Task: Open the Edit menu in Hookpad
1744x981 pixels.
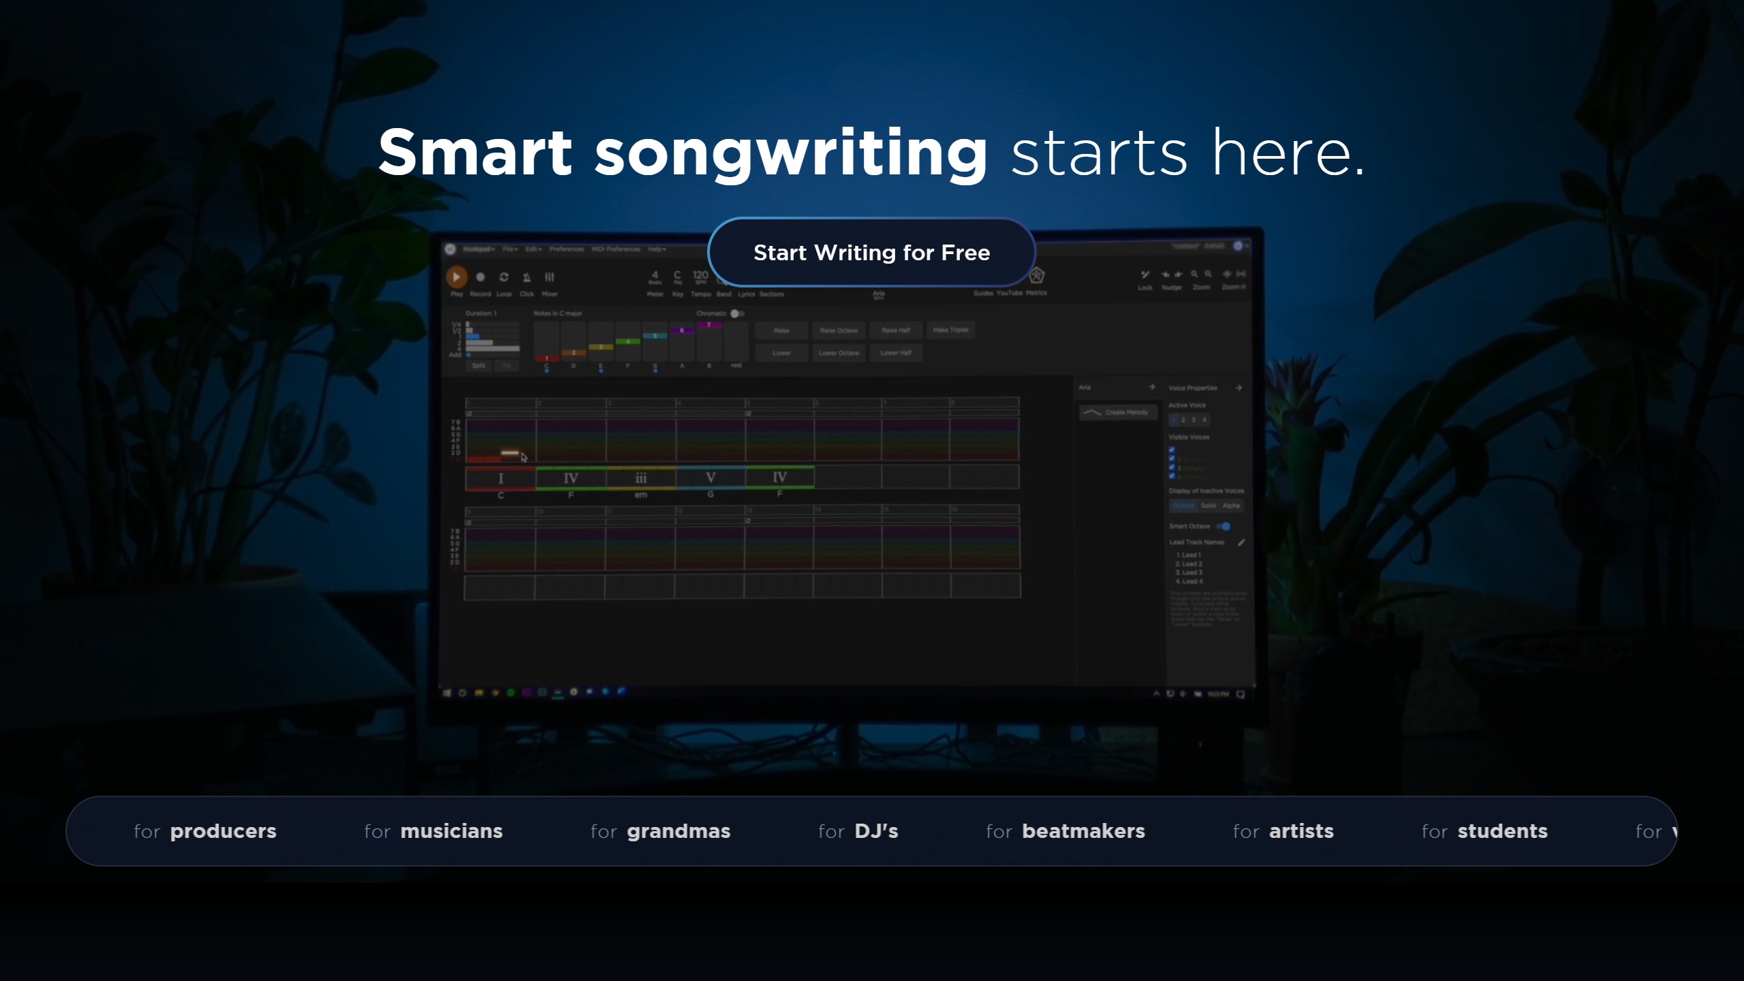Action: [x=533, y=249]
